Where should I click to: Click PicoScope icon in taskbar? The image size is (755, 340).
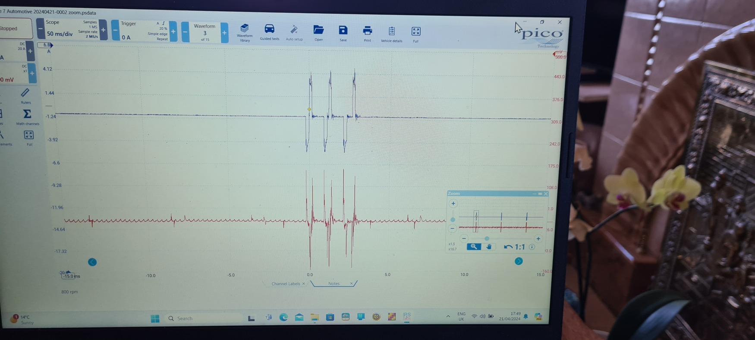coord(407,317)
